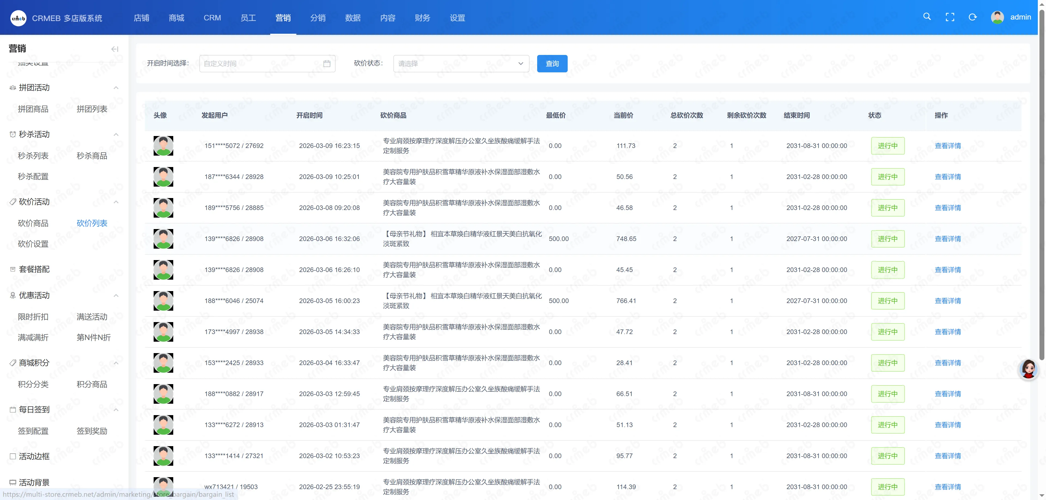Click the 查询 search button
This screenshot has height=500, width=1046.
click(552, 64)
